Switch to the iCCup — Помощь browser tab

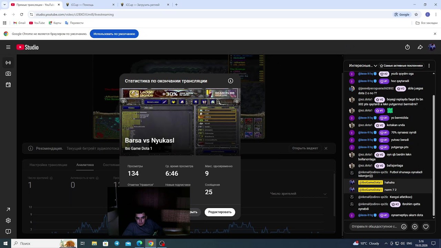(x=90, y=5)
